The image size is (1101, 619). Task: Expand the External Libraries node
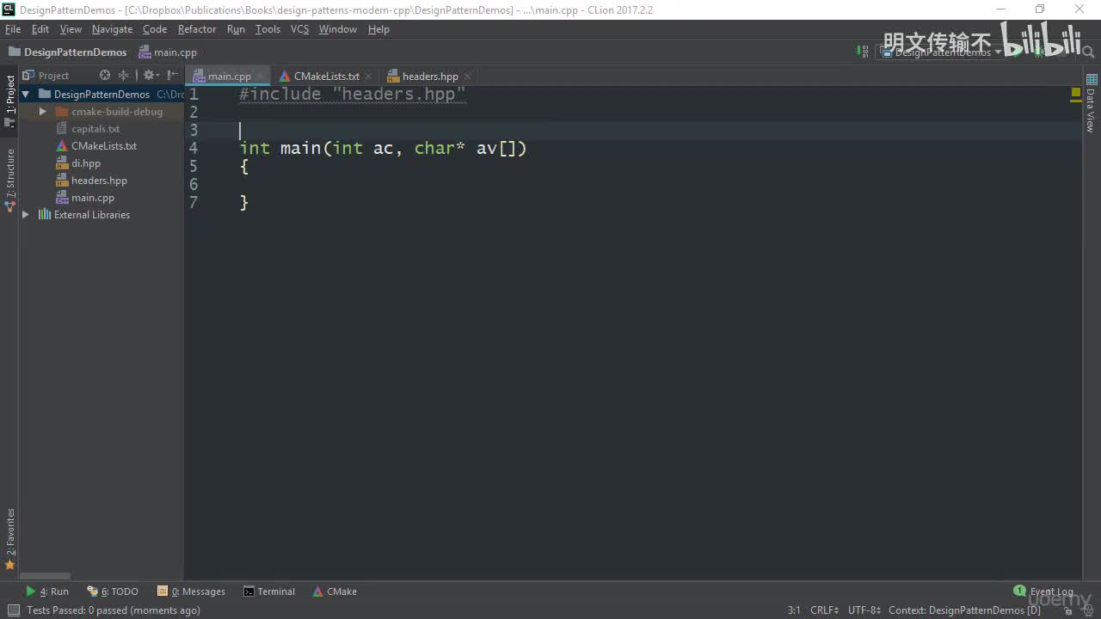tap(26, 215)
